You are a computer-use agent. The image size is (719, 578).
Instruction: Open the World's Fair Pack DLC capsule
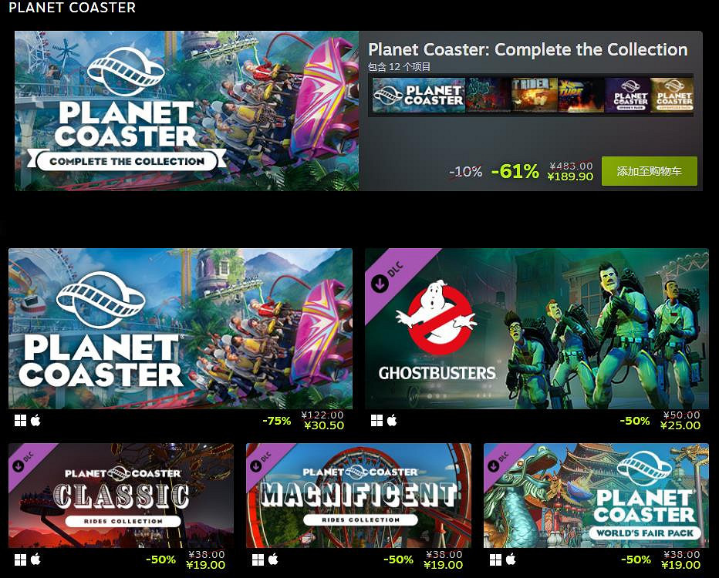click(x=596, y=496)
